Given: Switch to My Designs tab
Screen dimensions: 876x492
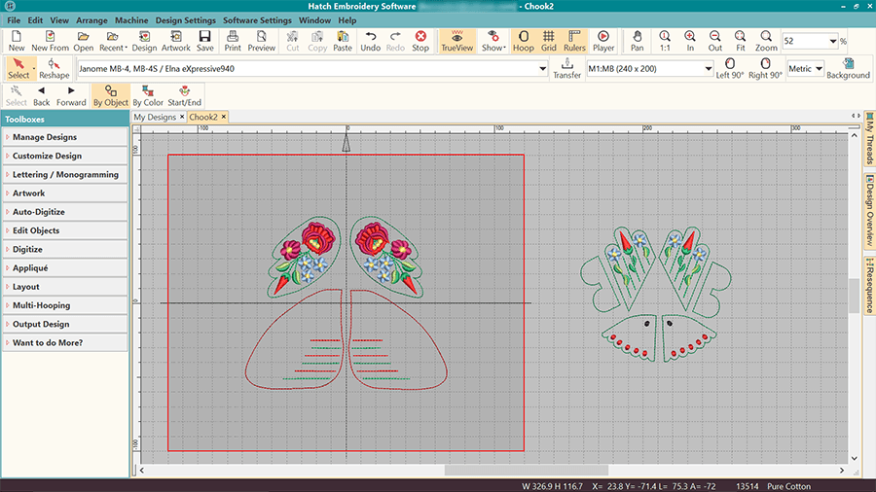Looking at the screenshot, I should point(155,117).
